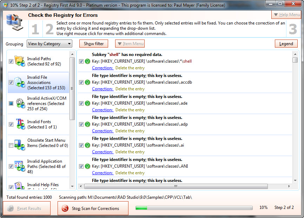
Task: Click the microscope registry logo in header
Action: click(15, 22)
